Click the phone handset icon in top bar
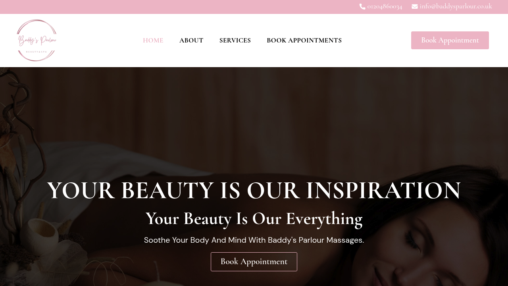508x286 pixels. pos(362,6)
